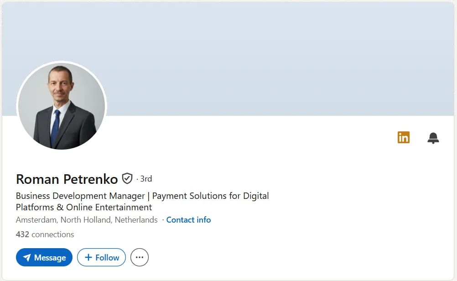Click the Business Development Manager headline
The width and height of the screenshot is (457, 281).
click(x=142, y=202)
